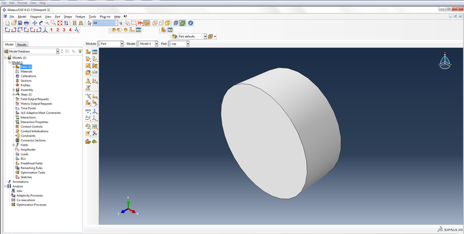
Task: Open the Viewport menu
Action: point(35,17)
